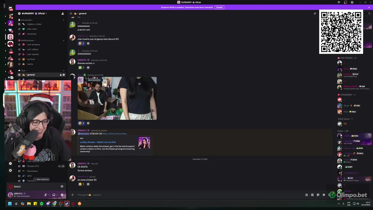Toggle laughing reaction with count 2
This screenshot has height=210, width=373.
[81, 43]
